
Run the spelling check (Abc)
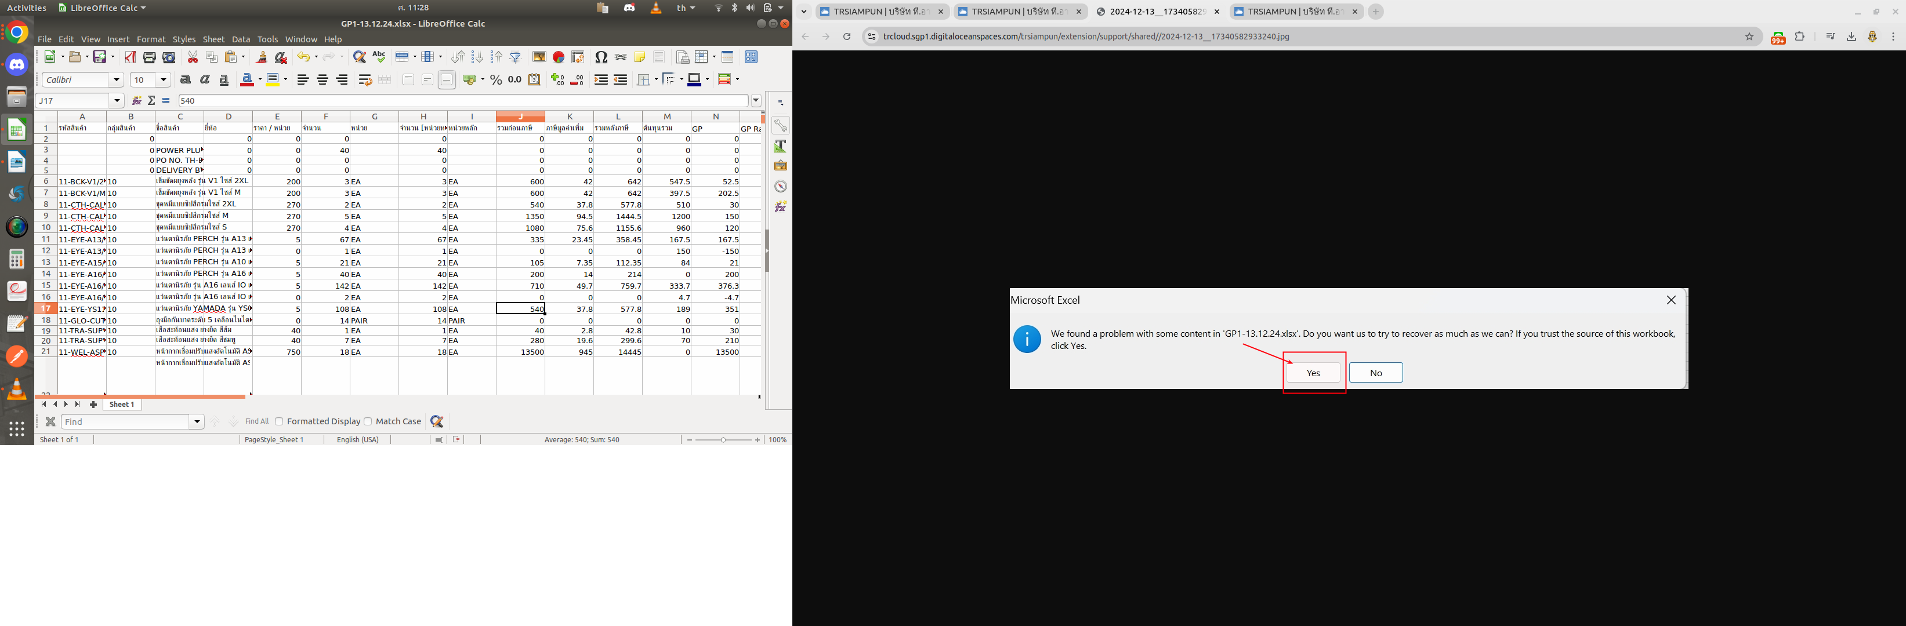pyautogui.click(x=379, y=57)
